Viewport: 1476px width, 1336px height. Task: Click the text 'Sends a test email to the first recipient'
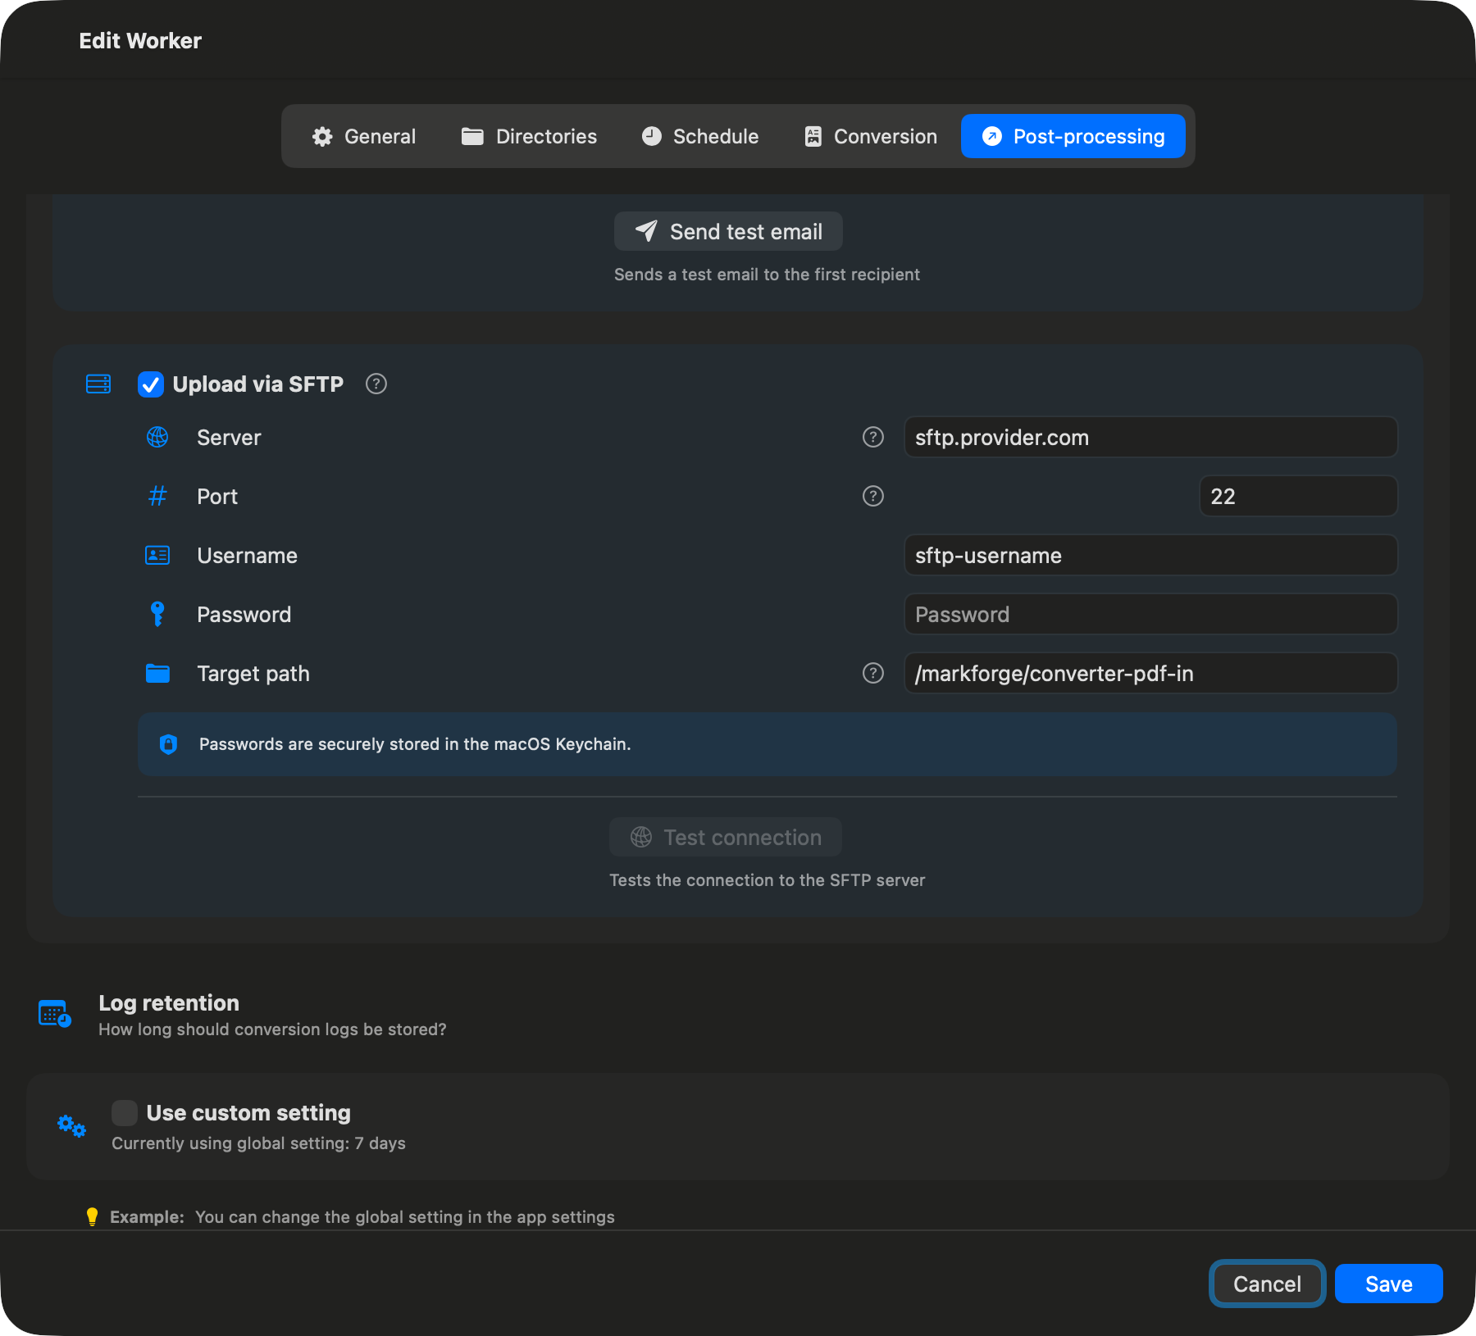click(767, 275)
